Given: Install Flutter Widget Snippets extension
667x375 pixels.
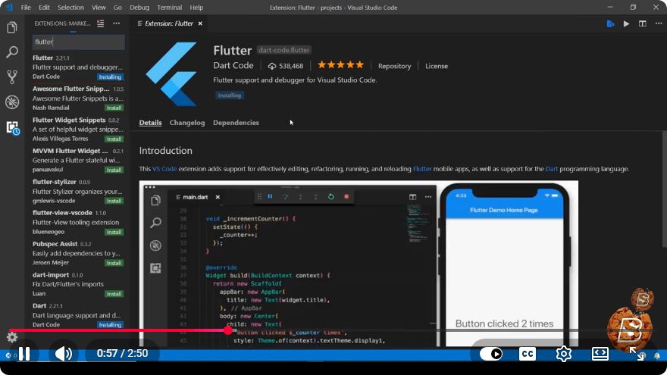Looking at the screenshot, I should coord(114,139).
